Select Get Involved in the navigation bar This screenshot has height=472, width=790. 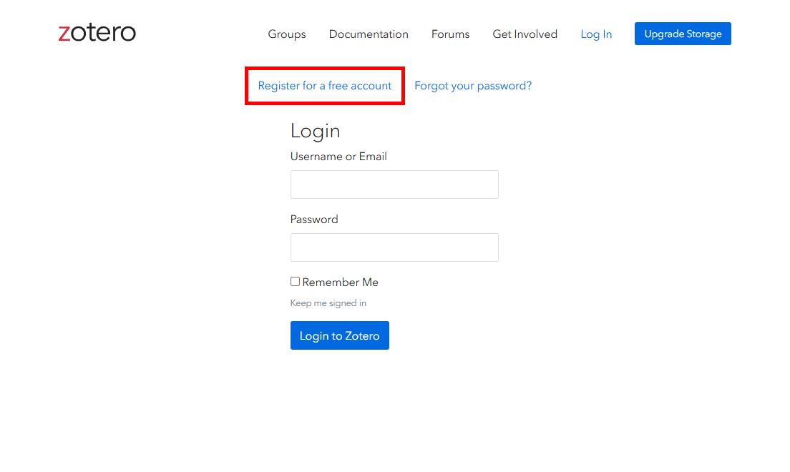pos(525,34)
